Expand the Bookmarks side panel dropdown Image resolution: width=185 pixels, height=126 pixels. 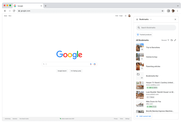point(151,19)
